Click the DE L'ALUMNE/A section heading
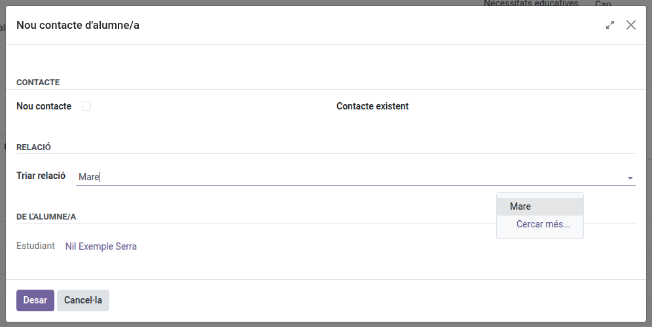This screenshot has width=652, height=327. point(46,217)
